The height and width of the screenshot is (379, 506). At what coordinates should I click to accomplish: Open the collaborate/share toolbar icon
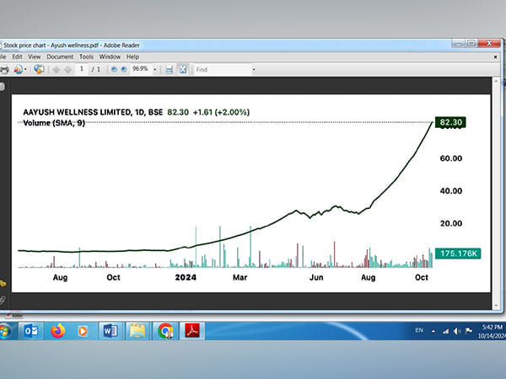(x=18, y=69)
